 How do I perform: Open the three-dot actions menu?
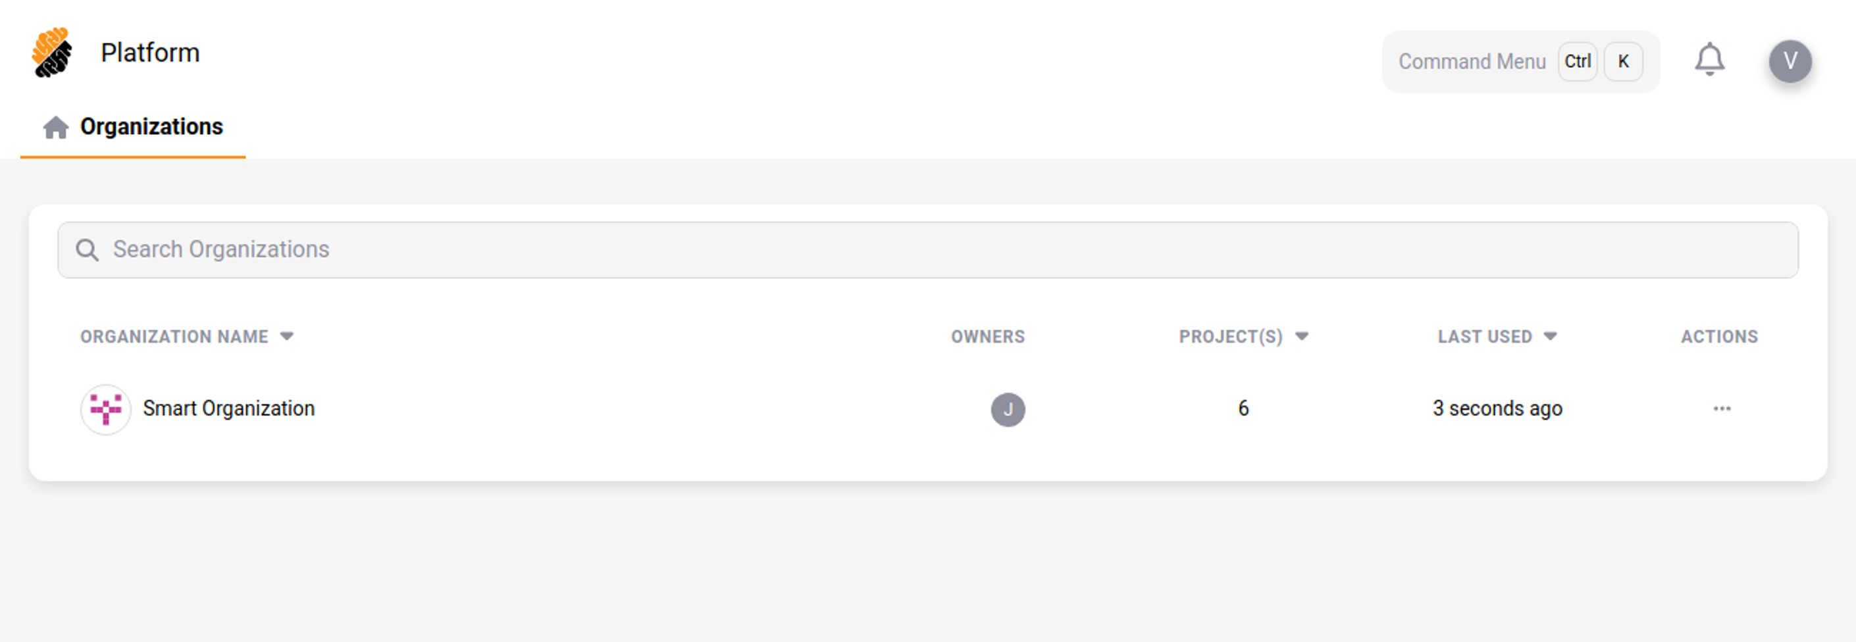pyautogui.click(x=1721, y=408)
